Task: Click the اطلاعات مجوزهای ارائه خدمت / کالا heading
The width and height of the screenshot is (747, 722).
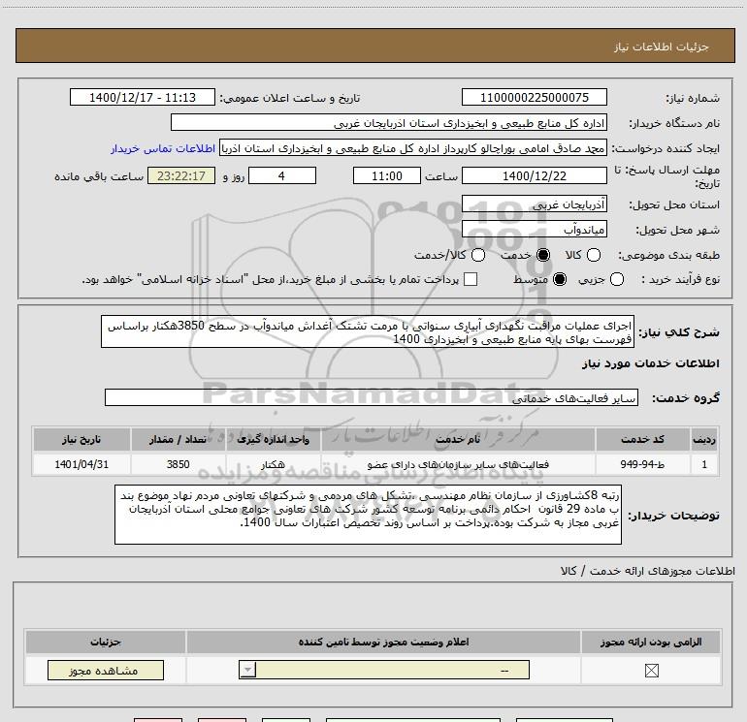Action: pyautogui.click(x=647, y=571)
